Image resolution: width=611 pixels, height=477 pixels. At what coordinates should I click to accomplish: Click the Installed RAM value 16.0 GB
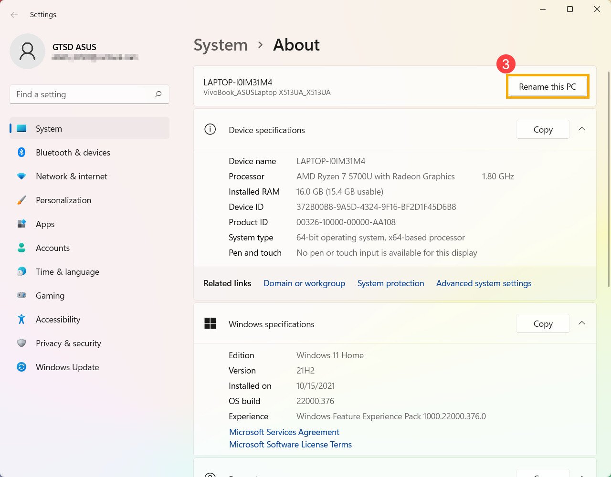340,192
